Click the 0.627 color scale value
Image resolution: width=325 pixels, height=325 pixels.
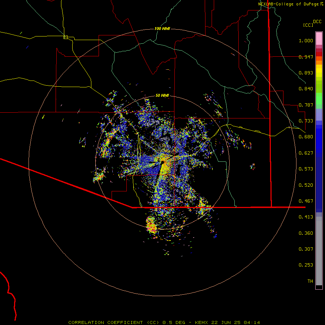[x=306, y=153]
